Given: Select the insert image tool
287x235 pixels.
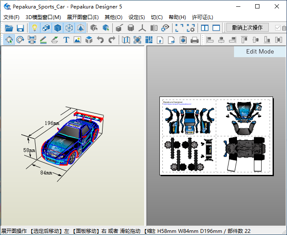Looking at the screenshot, I should coord(78,40).
